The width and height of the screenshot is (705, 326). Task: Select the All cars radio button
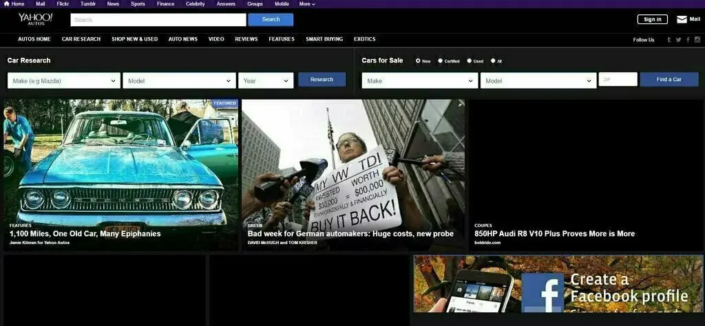pos(493,61)
